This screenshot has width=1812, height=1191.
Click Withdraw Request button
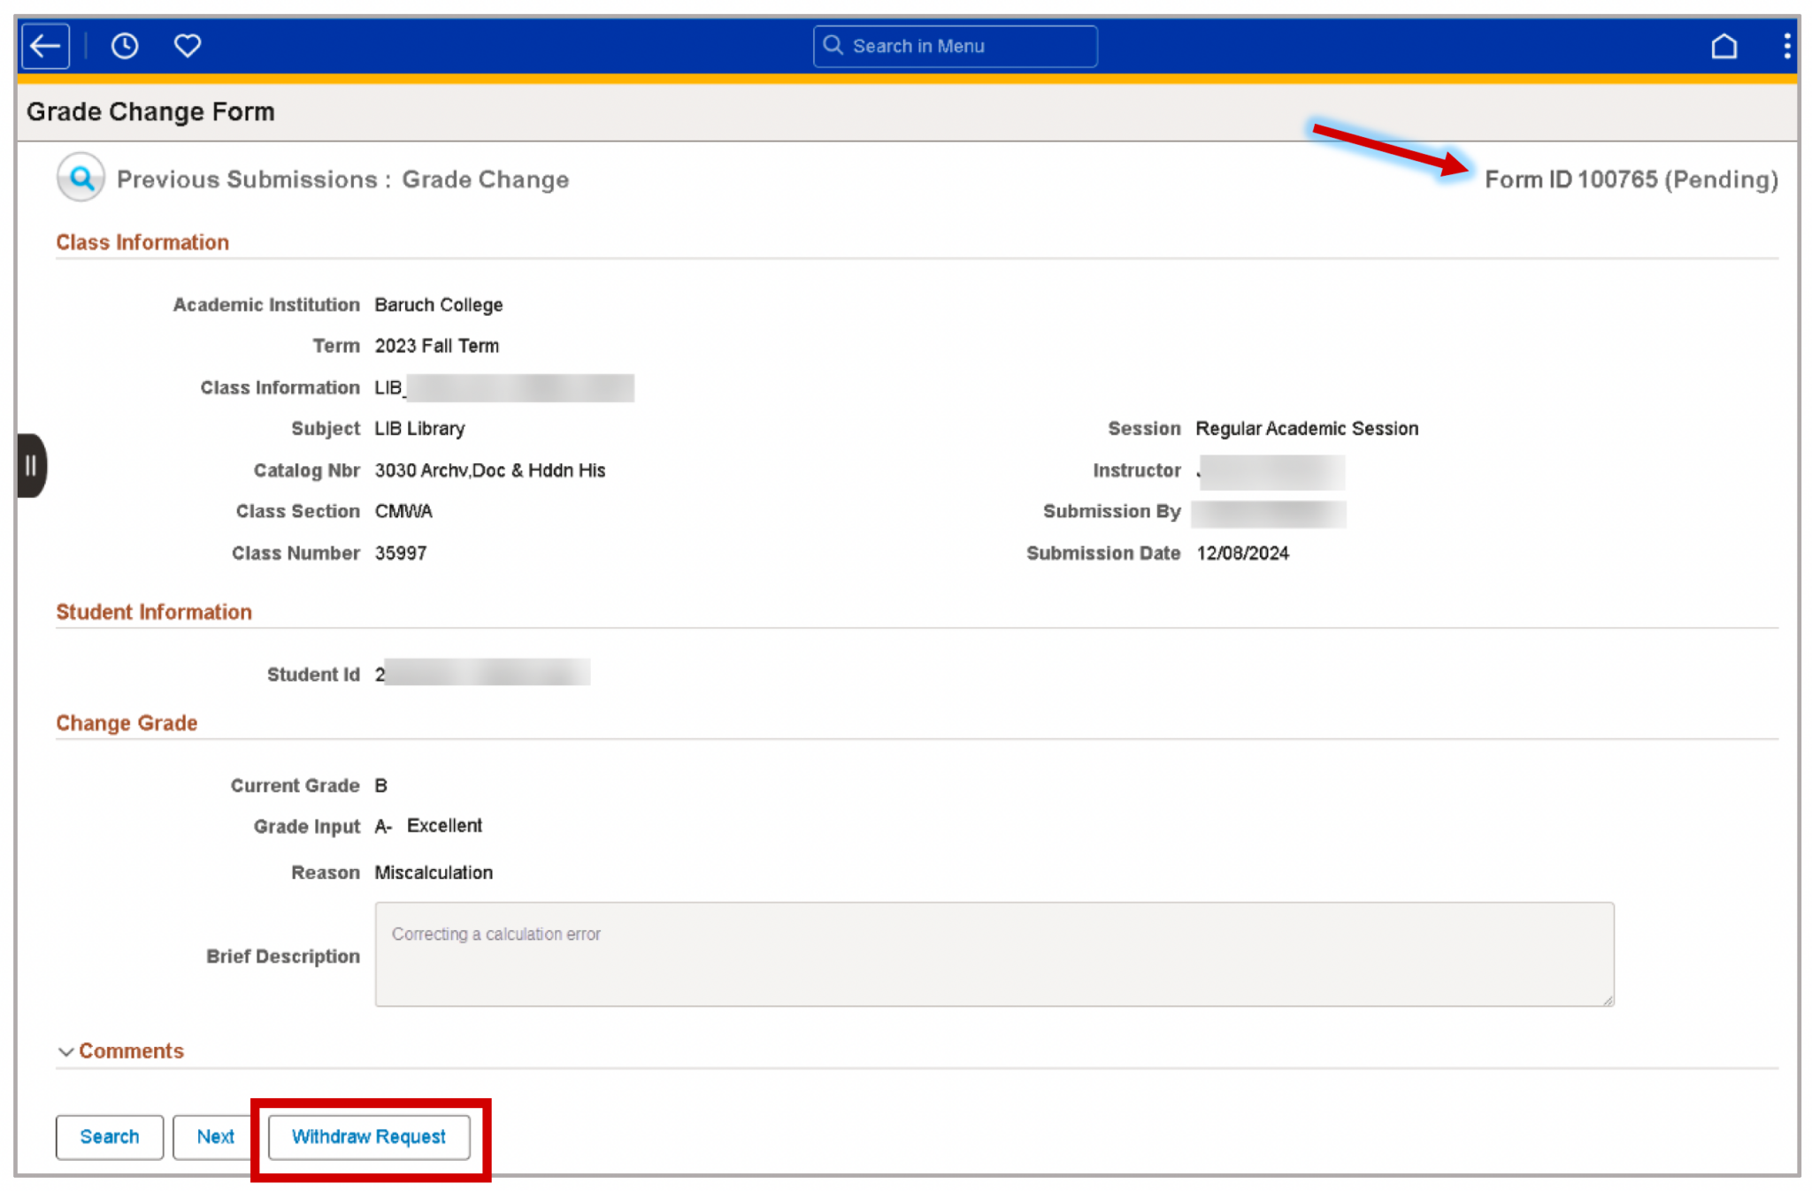(x=369, y=1136)
